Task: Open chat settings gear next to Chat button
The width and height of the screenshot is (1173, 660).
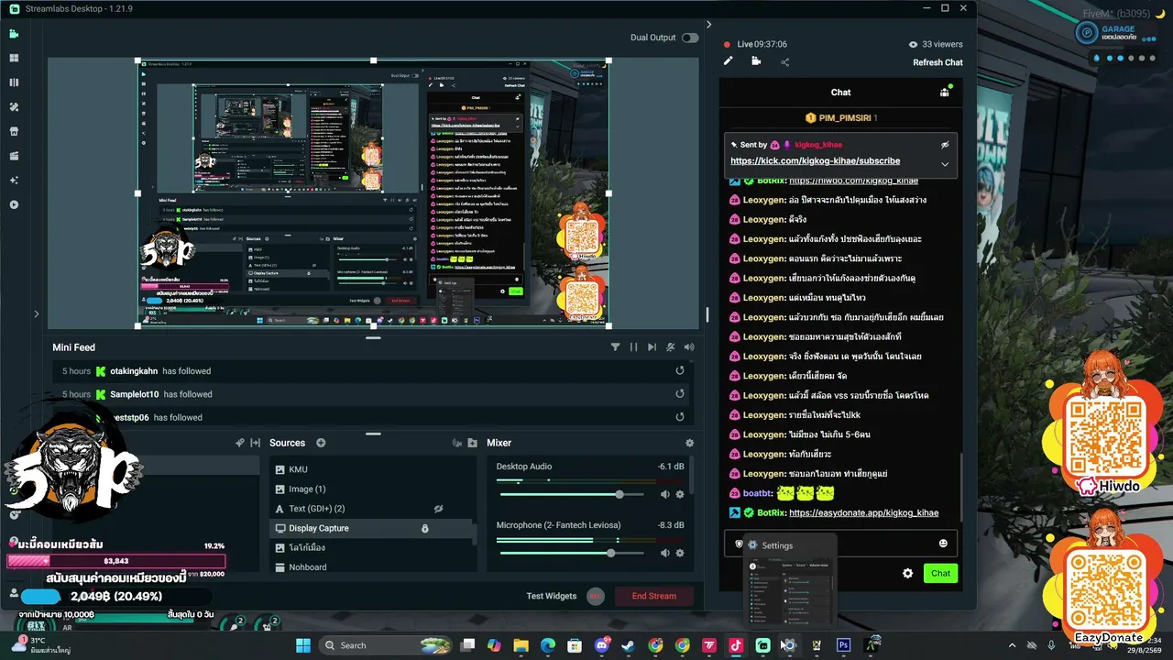Action: point(907,573)
